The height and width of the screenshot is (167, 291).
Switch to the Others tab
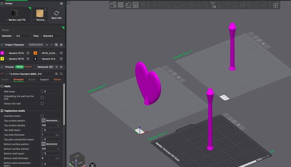point(57,80)
